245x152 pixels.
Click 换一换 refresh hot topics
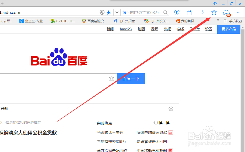click(x=162, y=123)
